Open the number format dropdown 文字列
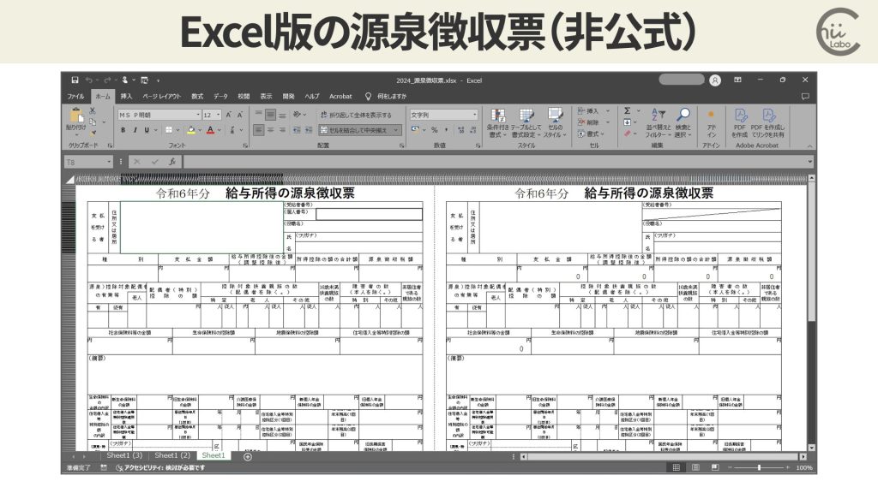This screenshot has height=493, width=878. 475,115
